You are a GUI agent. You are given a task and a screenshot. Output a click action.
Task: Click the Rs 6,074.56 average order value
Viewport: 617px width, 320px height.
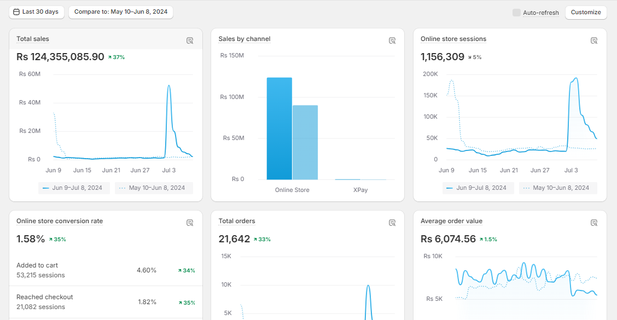click(448, 239)
